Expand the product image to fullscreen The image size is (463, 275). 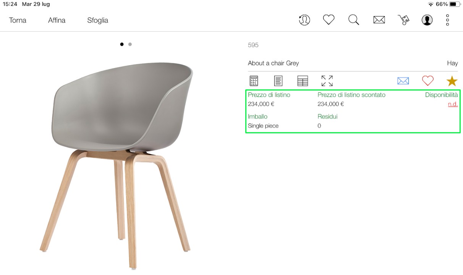pyautogui.click(x=327, y=81)
